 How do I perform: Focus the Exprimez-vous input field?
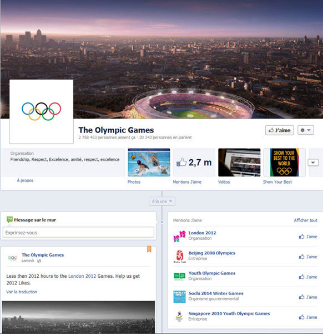click(78, 232)
